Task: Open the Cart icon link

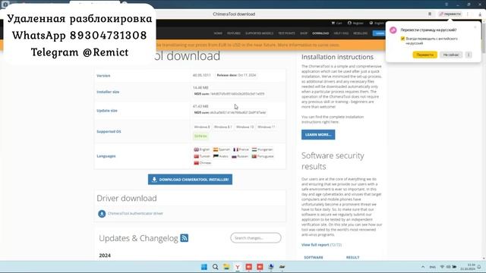Action: (x=336, y=23)
